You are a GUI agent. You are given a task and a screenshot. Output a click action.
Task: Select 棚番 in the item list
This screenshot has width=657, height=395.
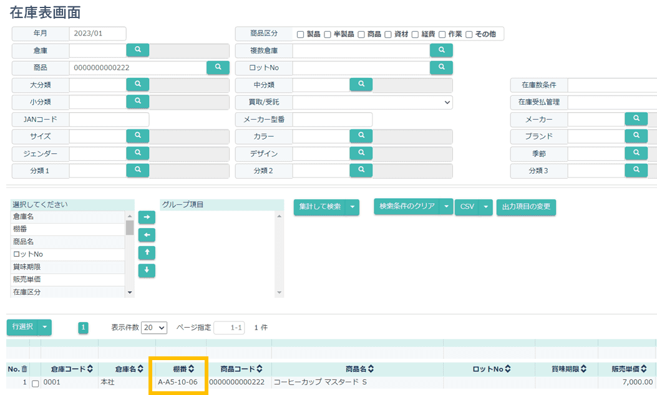67,229
